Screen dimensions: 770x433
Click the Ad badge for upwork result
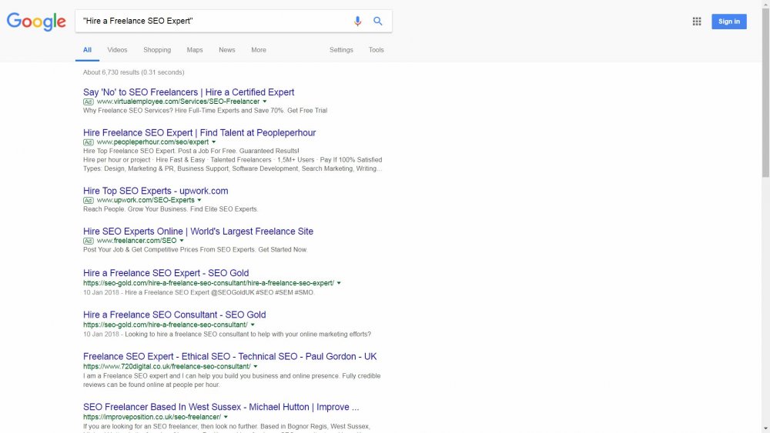click(x=88, y=201)
